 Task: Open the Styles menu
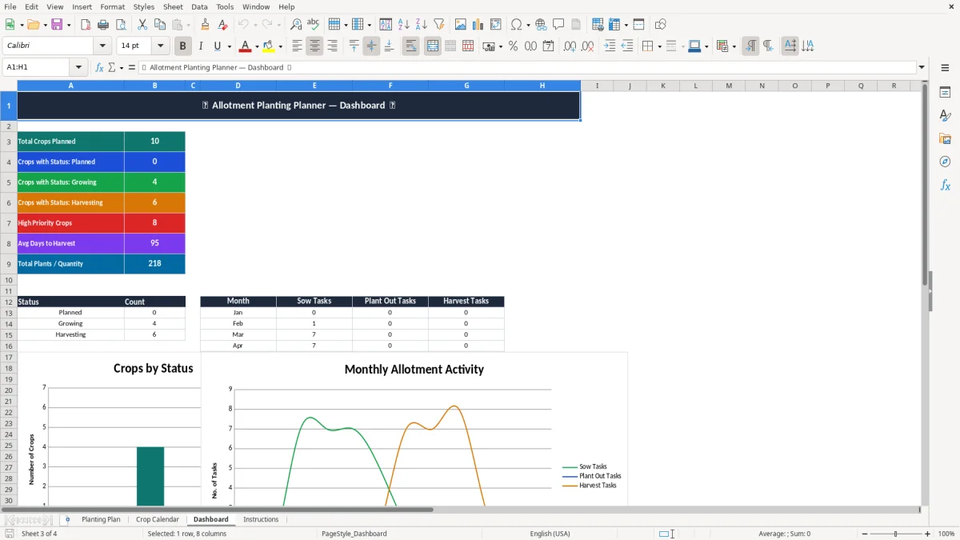pos(144,6)
